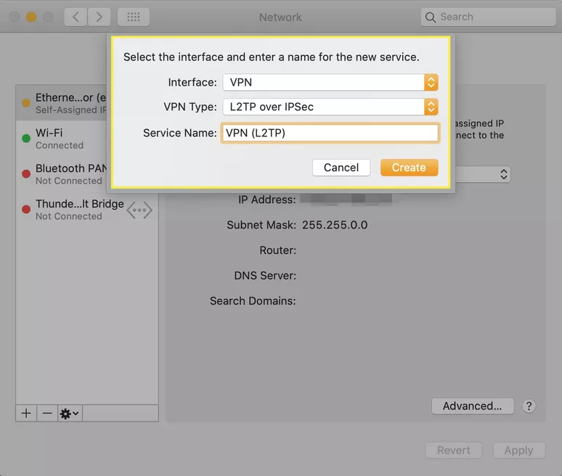Cancel the new service dialog
The width and height of the screenshot is (562, 476).
click(341, 168)
